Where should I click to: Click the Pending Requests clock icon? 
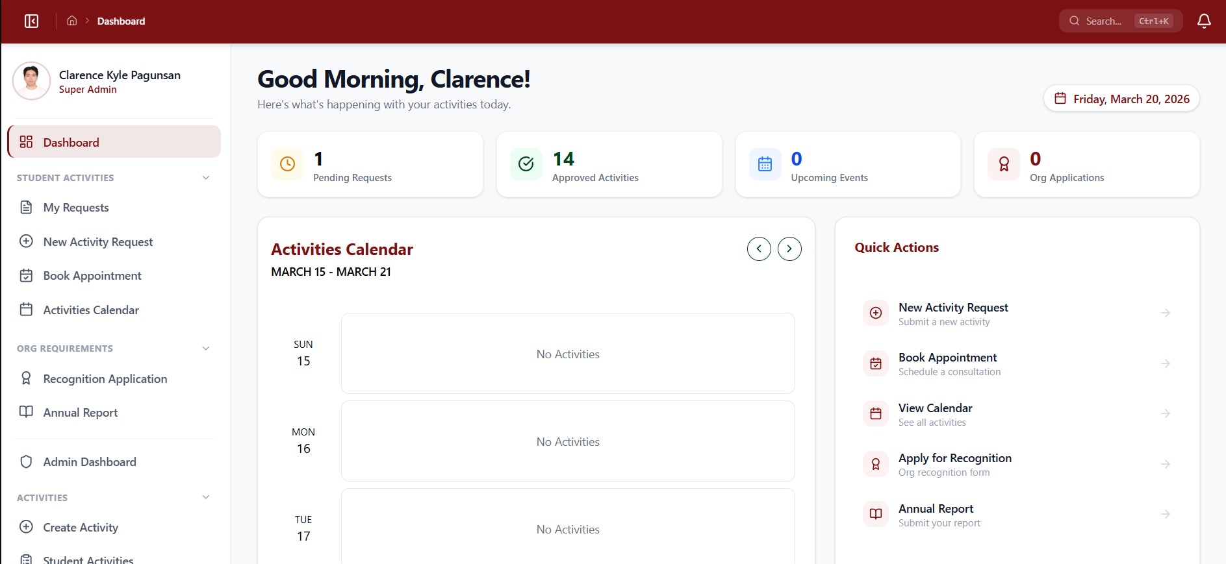287,164
